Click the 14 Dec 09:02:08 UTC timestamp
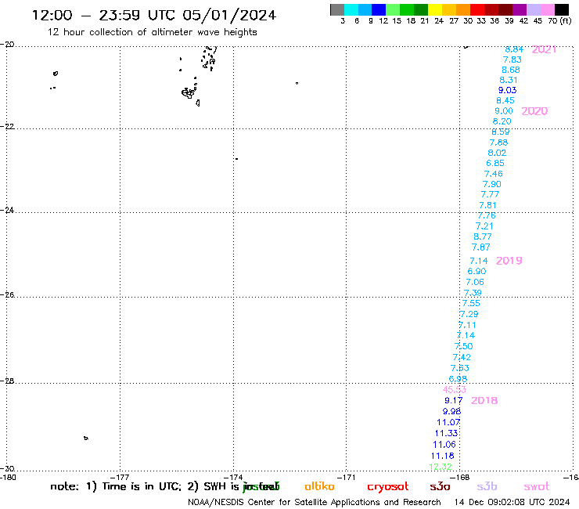 pos(512,503)
